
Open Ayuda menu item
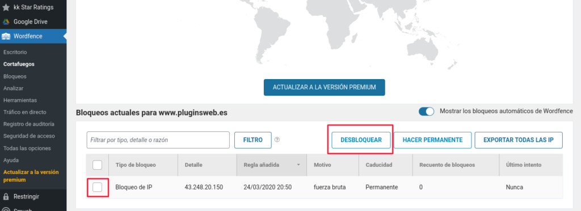[11, 161]
